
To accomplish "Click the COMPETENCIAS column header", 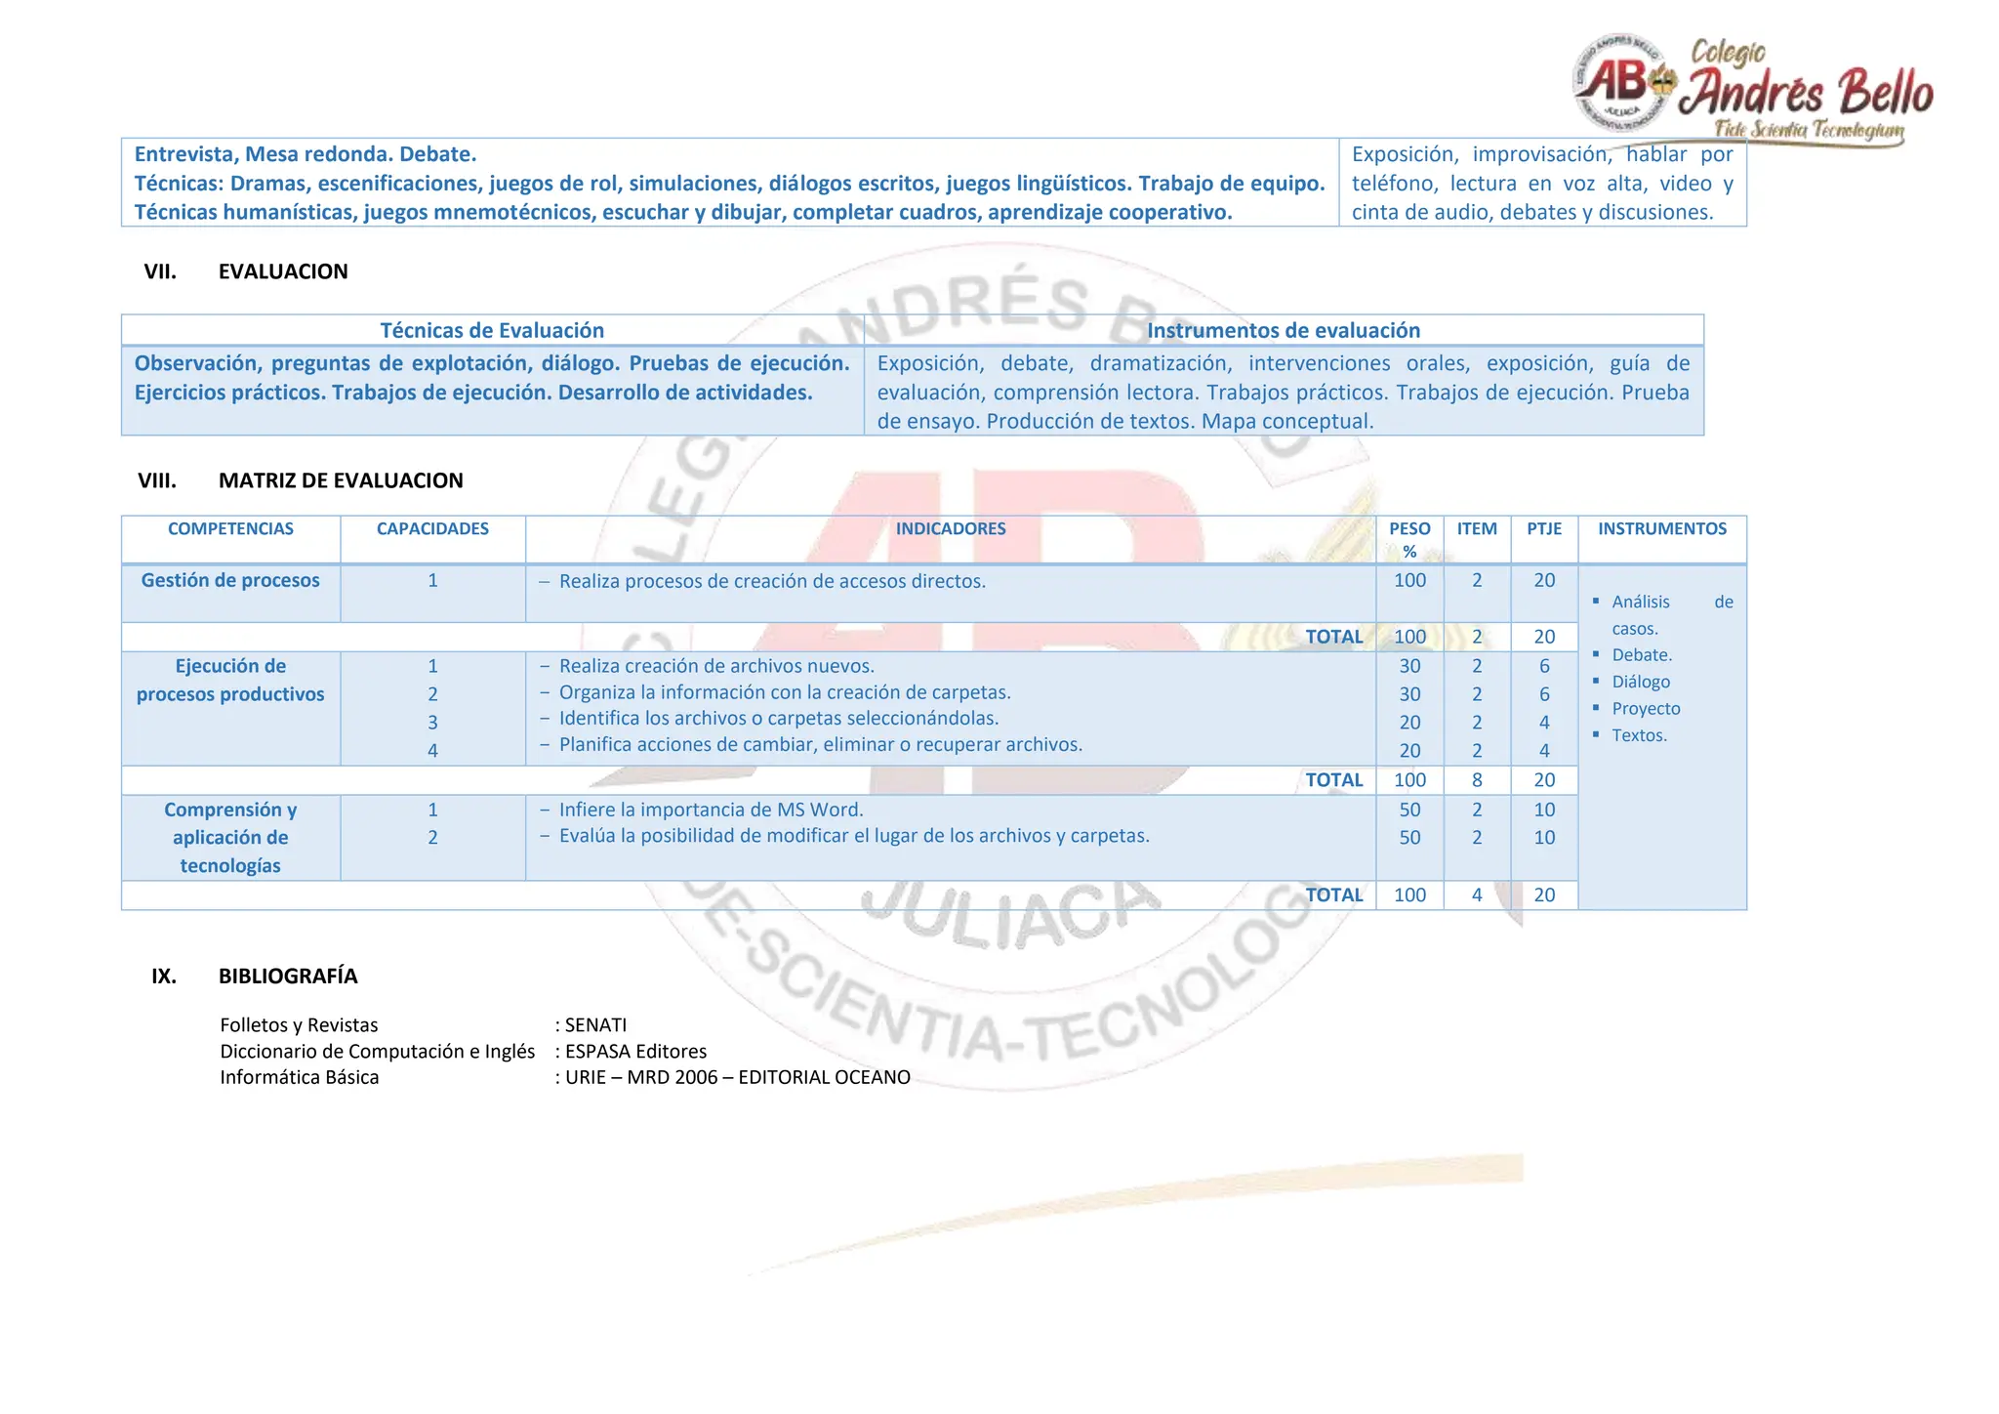I will click(x=230, y=528).
